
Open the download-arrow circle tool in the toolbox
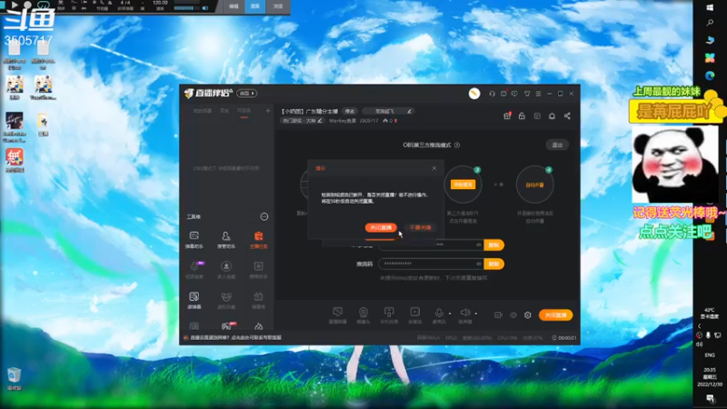[x=225, y=270]
